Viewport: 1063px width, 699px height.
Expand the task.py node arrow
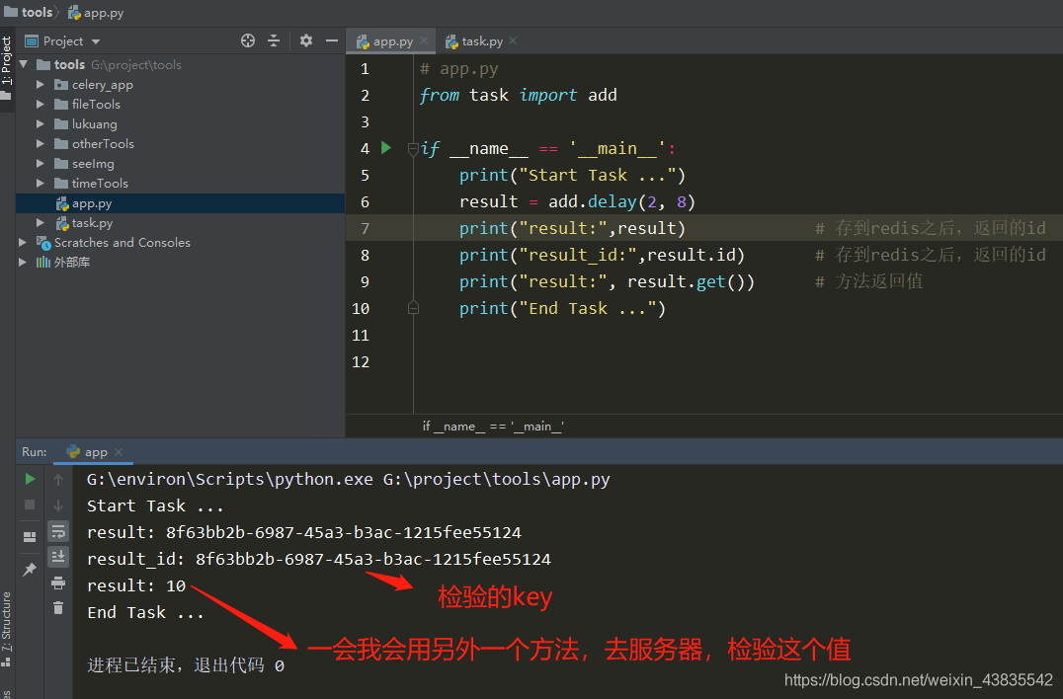point(40,223)
